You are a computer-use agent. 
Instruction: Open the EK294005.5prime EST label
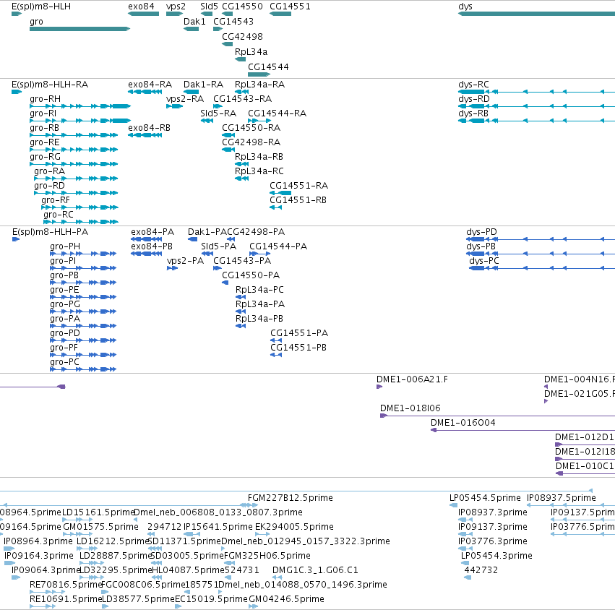294,527
